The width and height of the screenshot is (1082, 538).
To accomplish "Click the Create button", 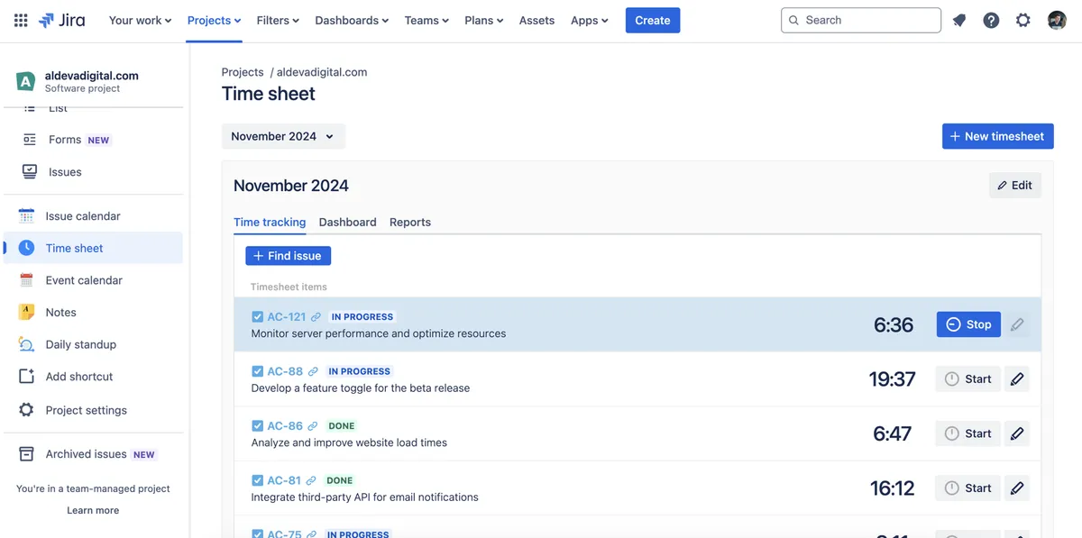I will 653,20.
